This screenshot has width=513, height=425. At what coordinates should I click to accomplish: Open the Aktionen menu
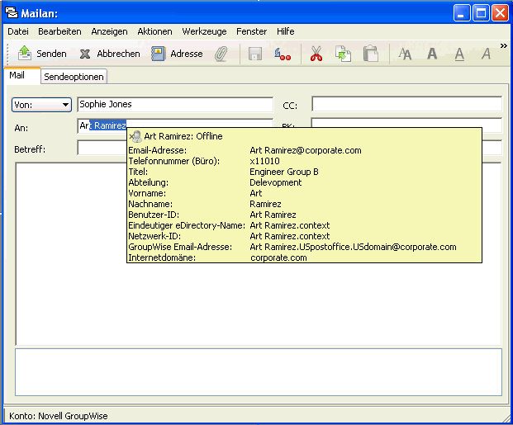(154, 31)
